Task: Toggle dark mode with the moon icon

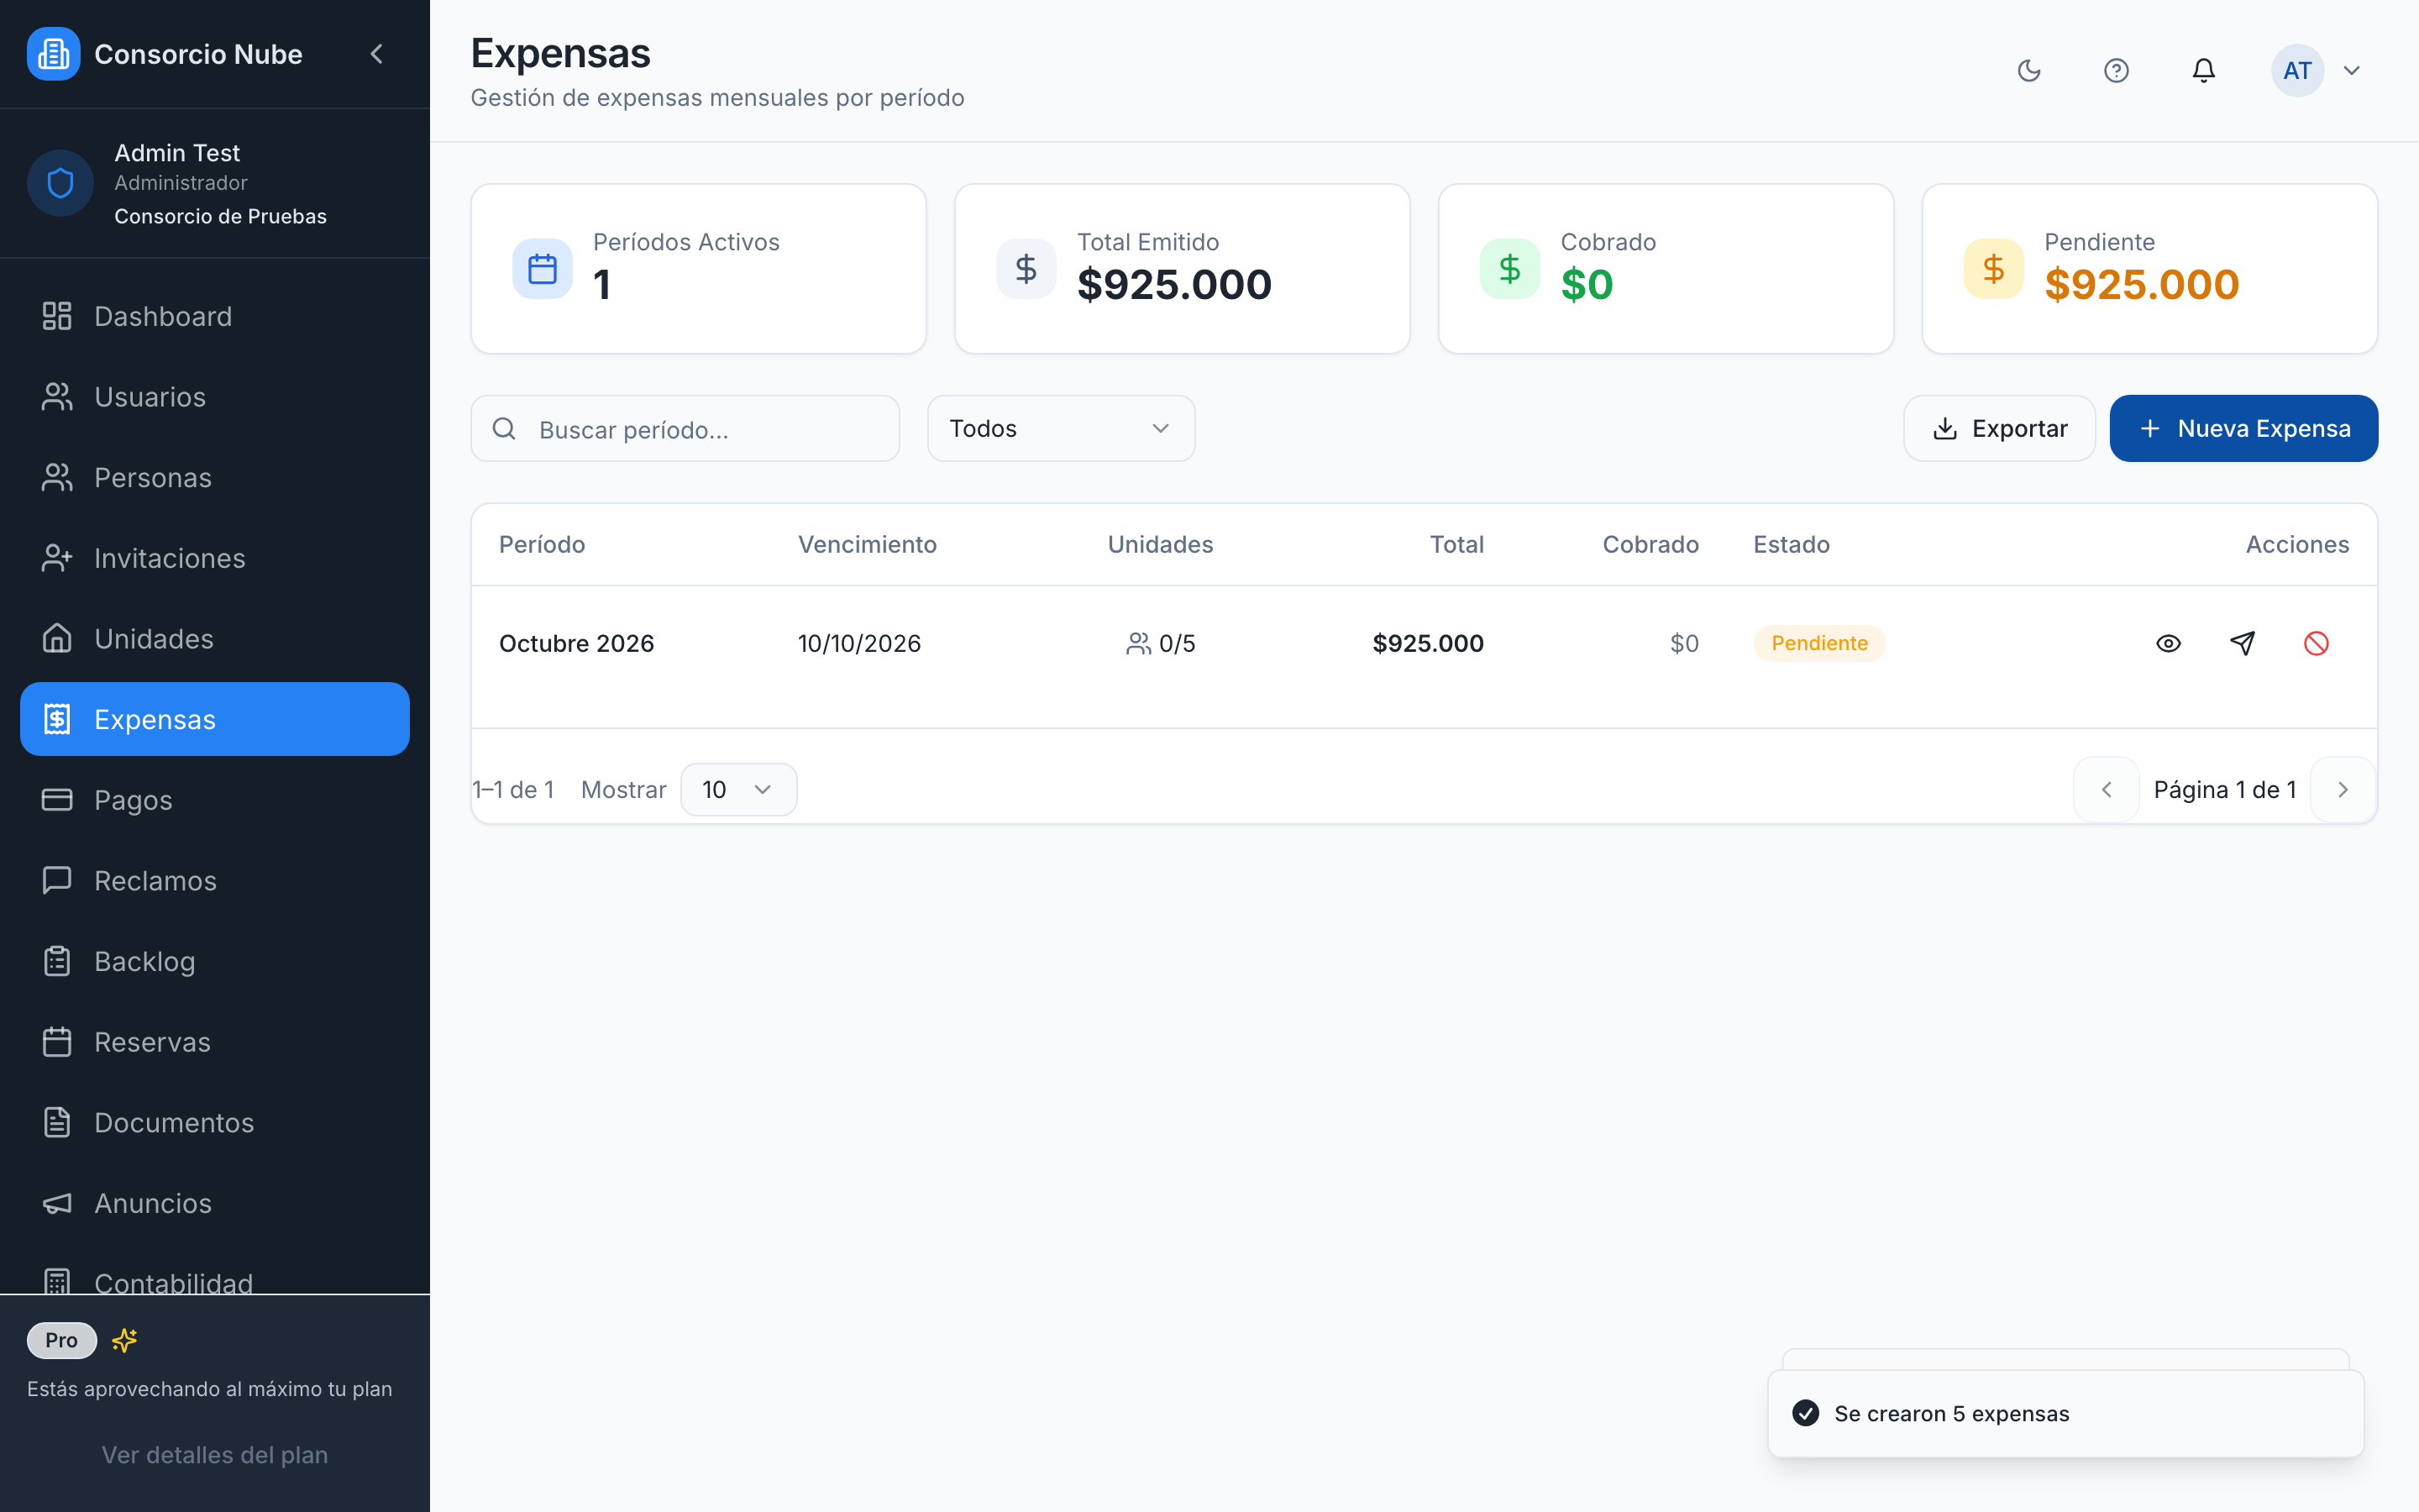Action: (x=2029, y=70)
